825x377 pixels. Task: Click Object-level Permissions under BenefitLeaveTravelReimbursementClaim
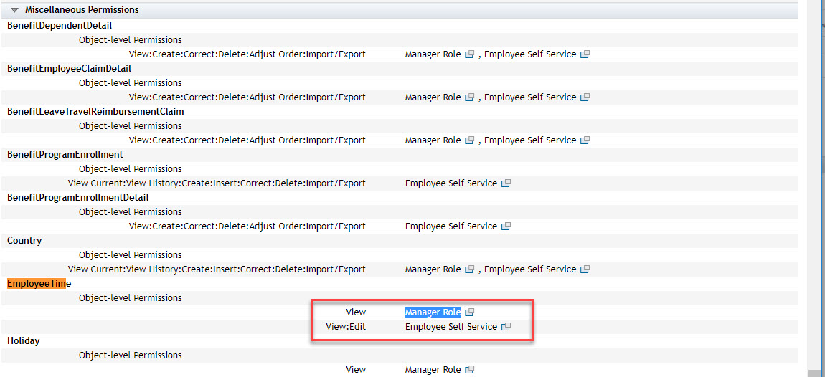(130, 126)
